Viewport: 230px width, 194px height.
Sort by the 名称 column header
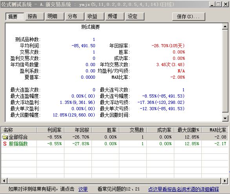point(19,130)
